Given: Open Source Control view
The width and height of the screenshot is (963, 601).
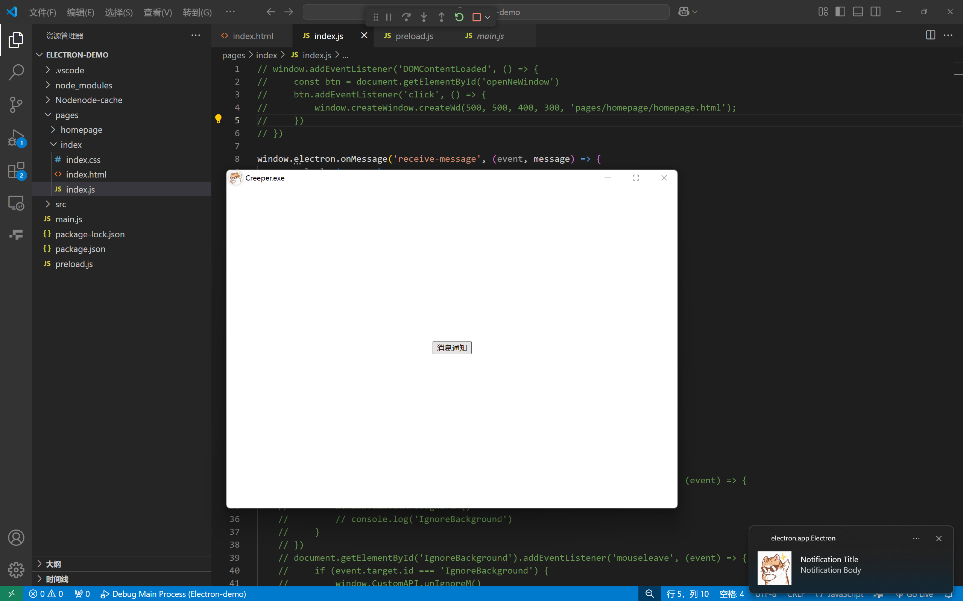Looking at the screenshot, I should 16,105.
